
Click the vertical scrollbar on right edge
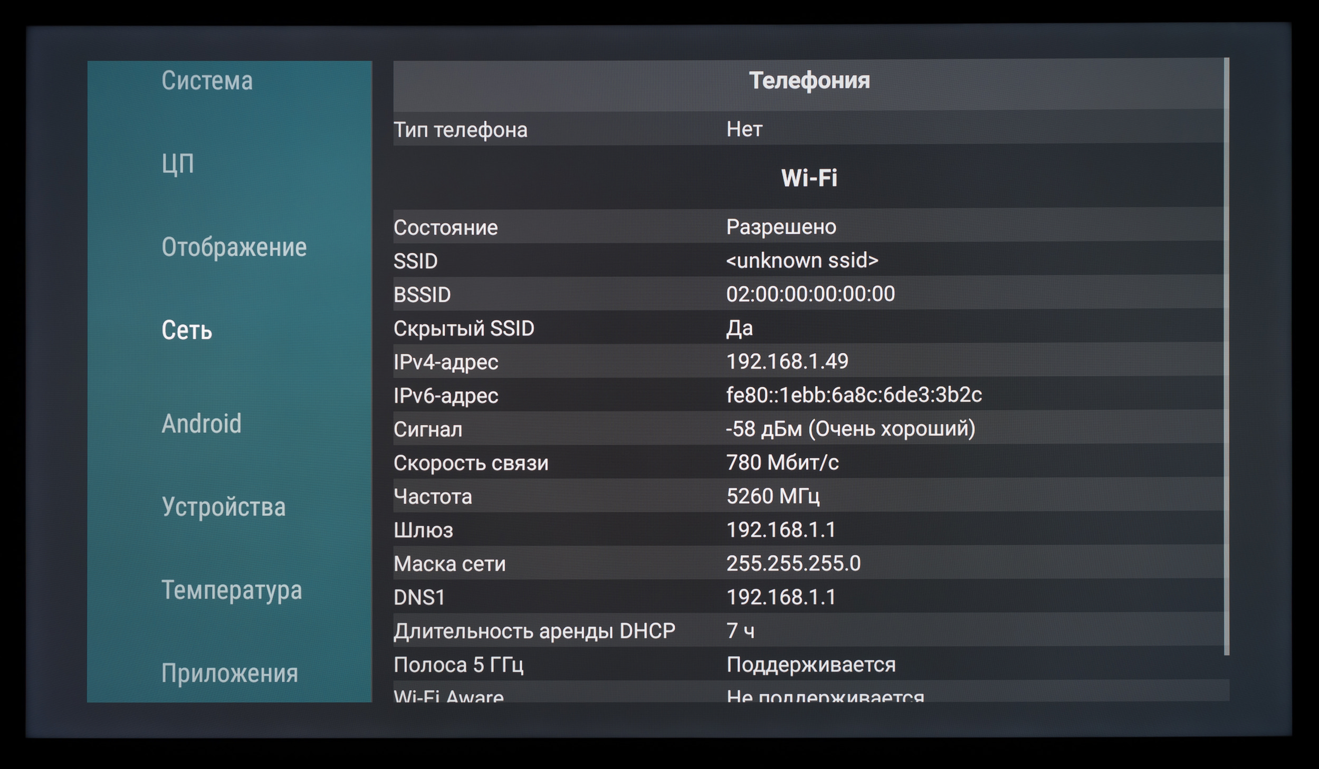(x=1226, y=357)
